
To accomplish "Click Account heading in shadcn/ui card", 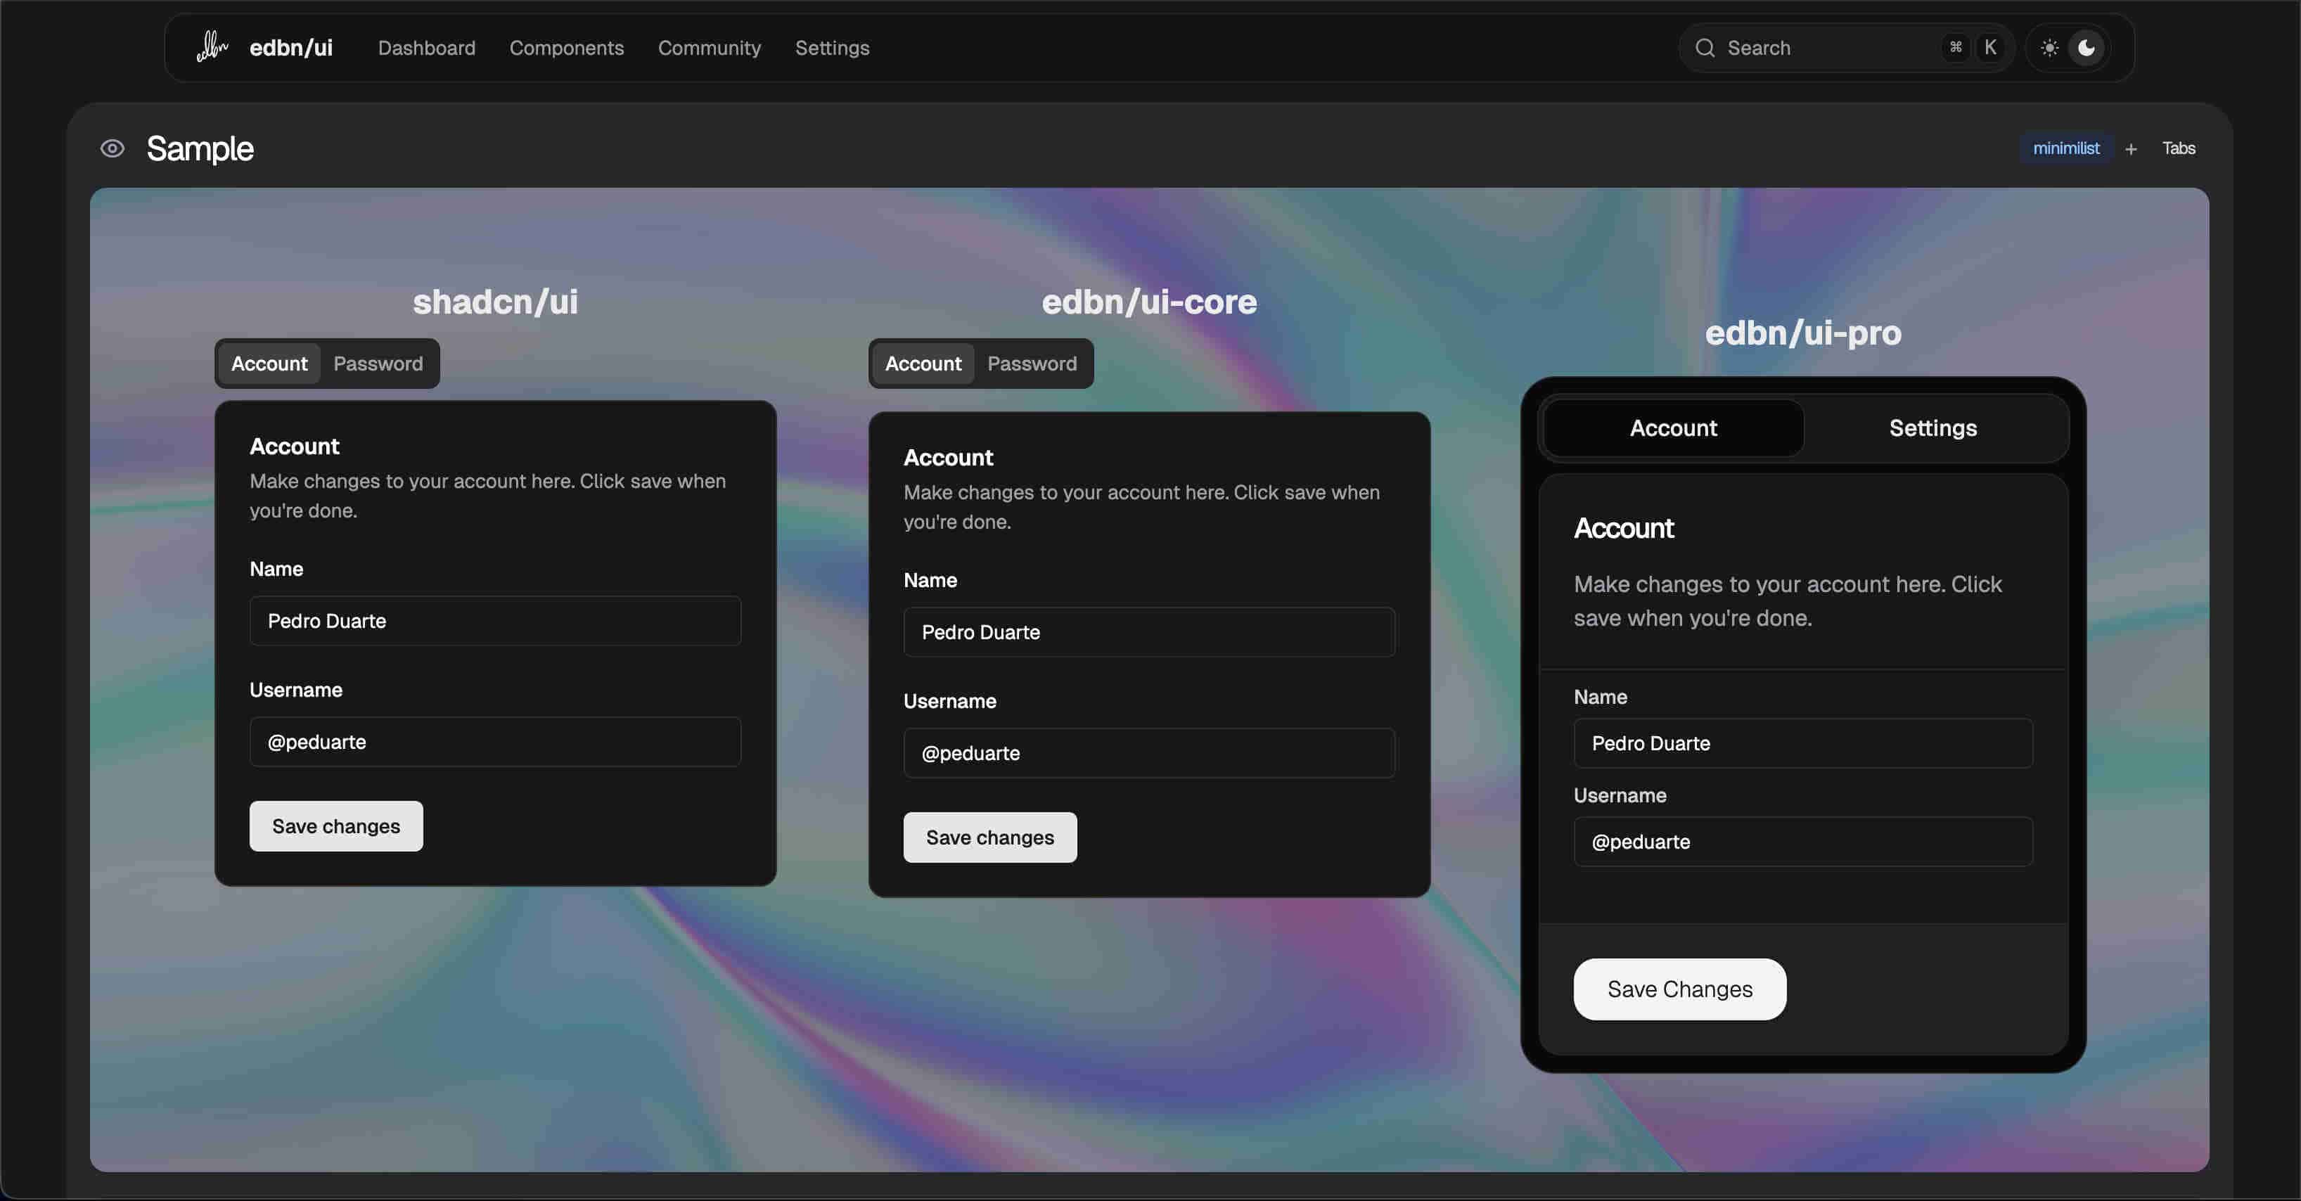I will (x=294, y=447).
